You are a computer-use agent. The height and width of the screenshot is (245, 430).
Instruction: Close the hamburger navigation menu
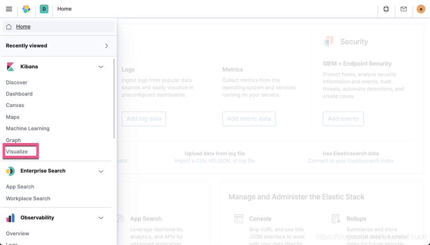pos(9,9)
